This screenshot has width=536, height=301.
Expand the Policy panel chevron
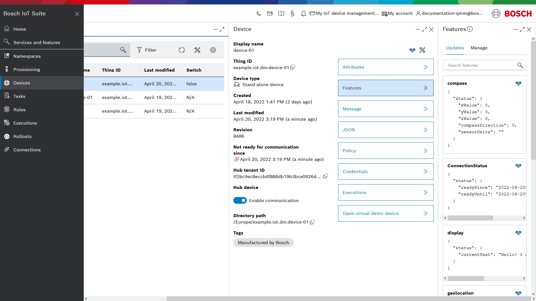pos(425,151)
